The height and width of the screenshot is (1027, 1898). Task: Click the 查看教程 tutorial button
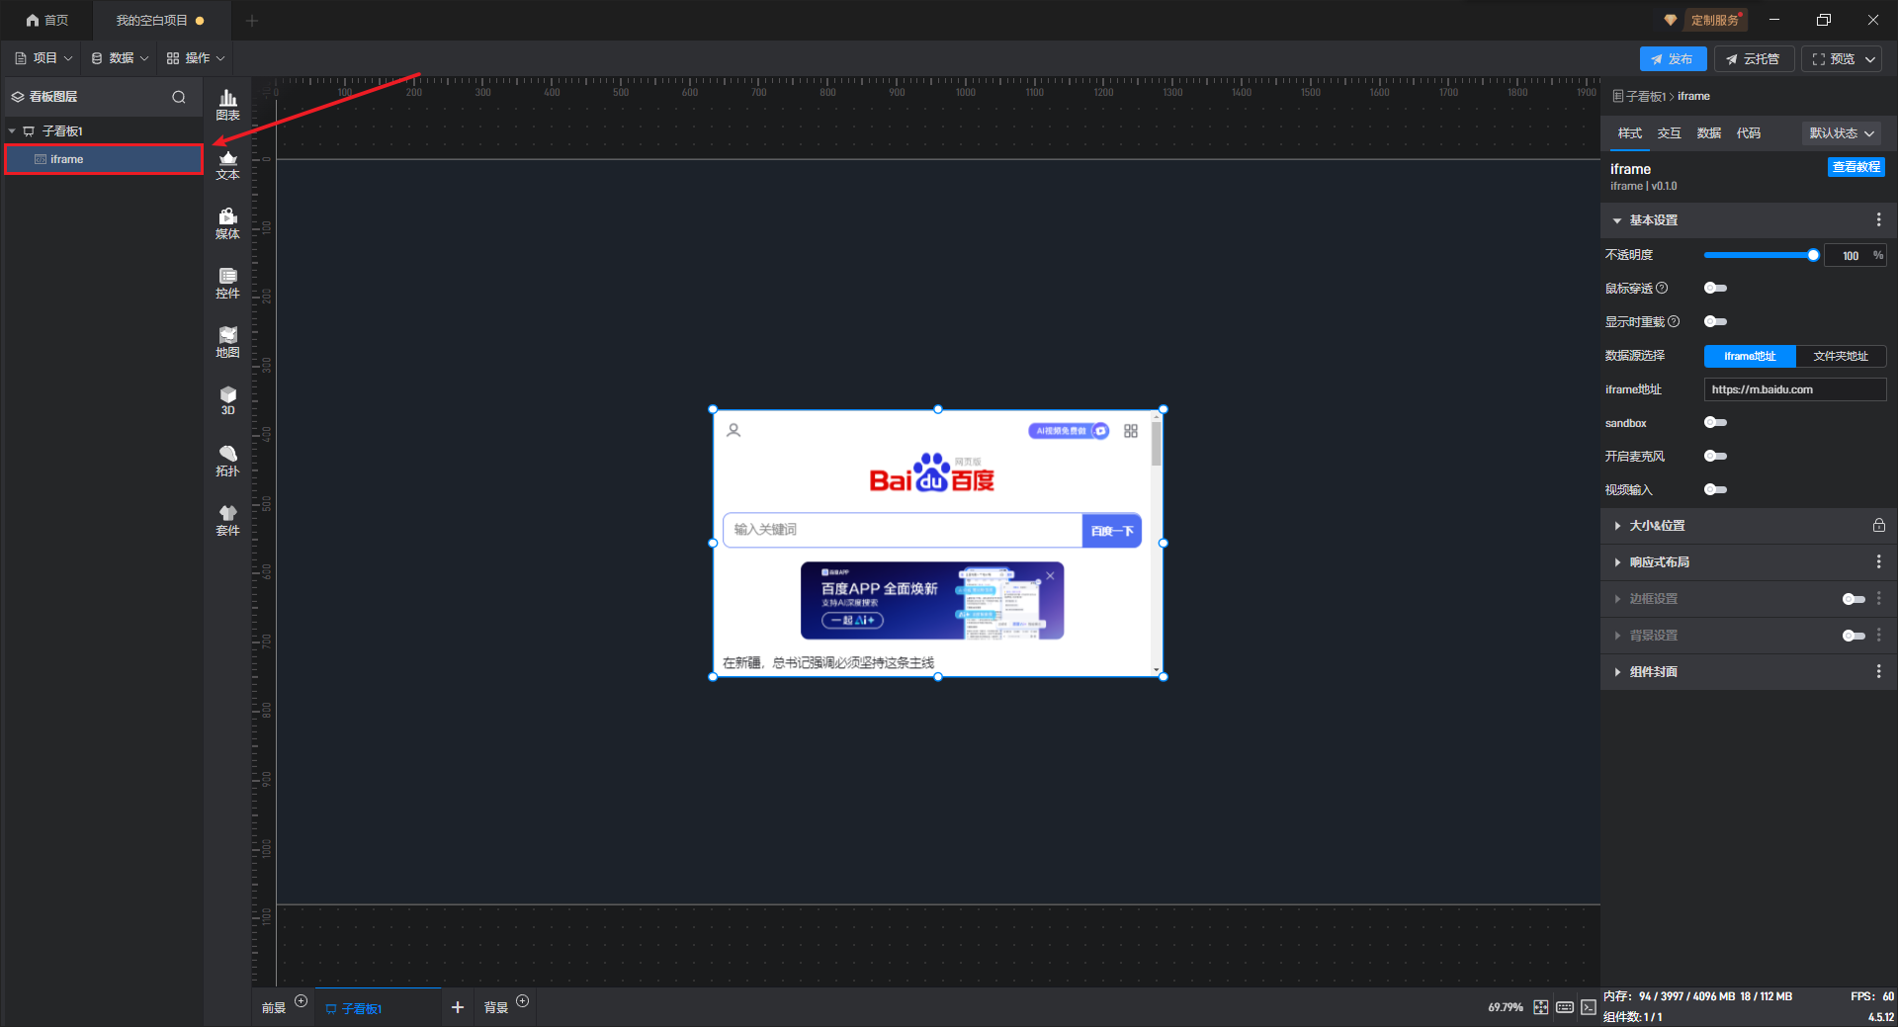[1855, 167]
